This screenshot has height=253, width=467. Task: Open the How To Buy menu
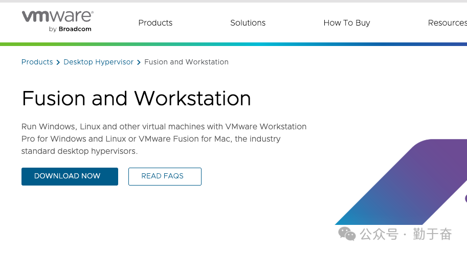coord(347,23)
